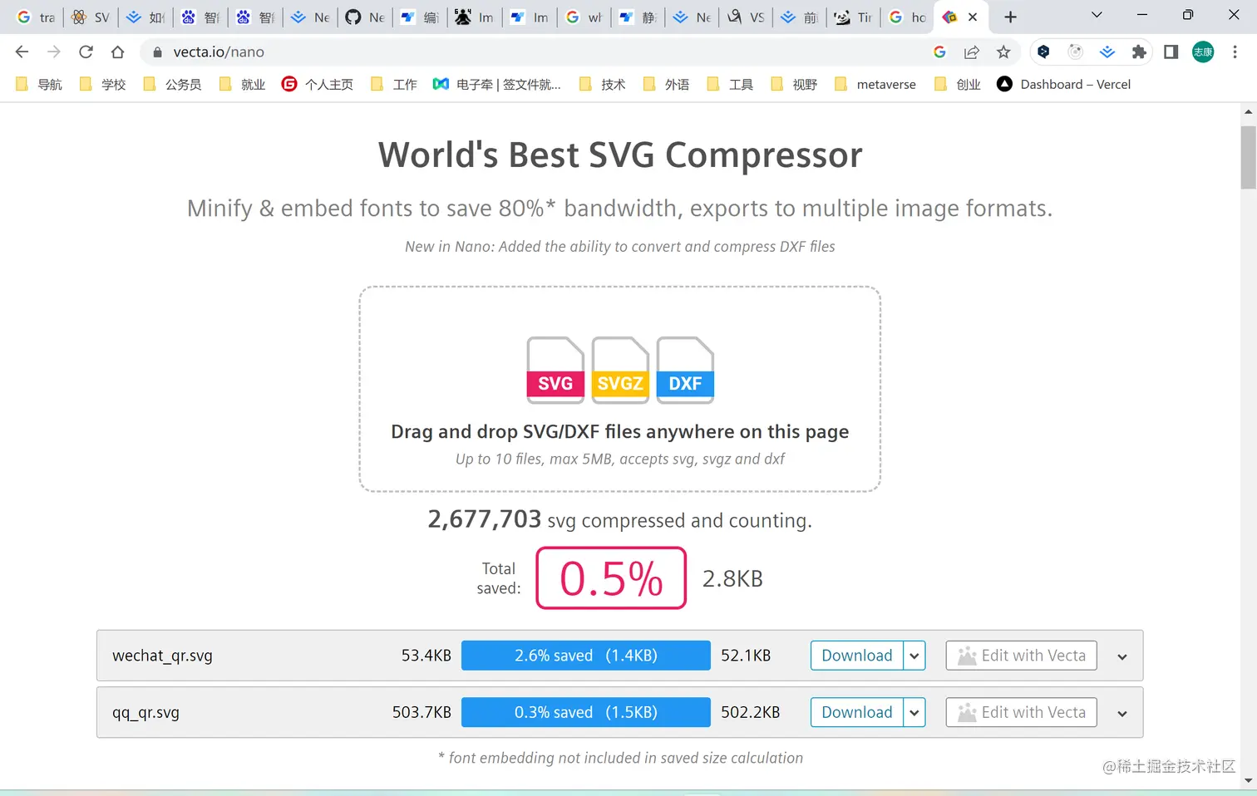
Task: Click the share icon in the address bar
Action: coord(971,52)
